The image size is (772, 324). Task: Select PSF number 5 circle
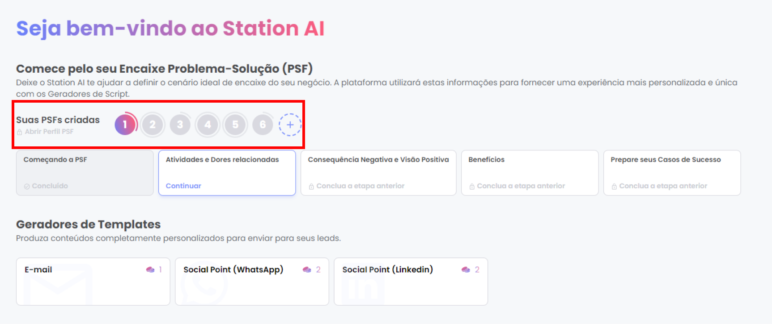[235, 125]
